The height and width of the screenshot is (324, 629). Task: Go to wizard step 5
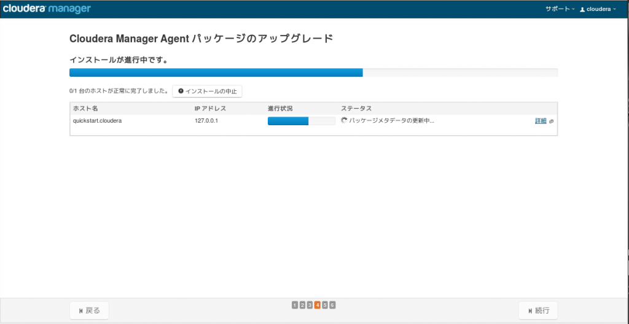325,305
